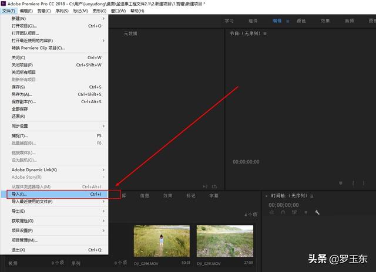
Task: Click the Export Frame icon in source monitor
Action: pyautogui.click(x=214, y=186)
